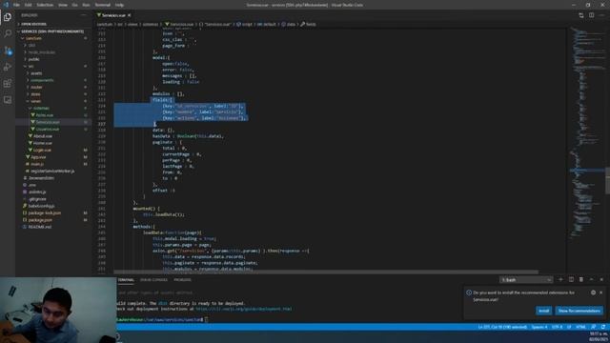The height and width of the screenshot is (343, 610).
Task: Click Show Recommendations button
Action: pos(579,311)
